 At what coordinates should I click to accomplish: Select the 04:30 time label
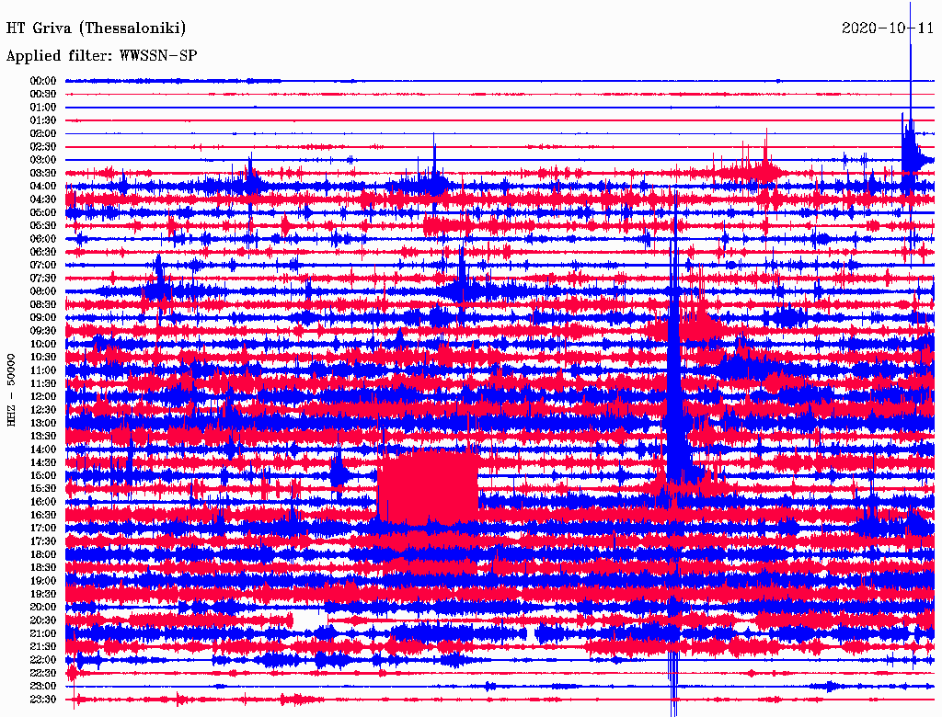tap(43, 199)
